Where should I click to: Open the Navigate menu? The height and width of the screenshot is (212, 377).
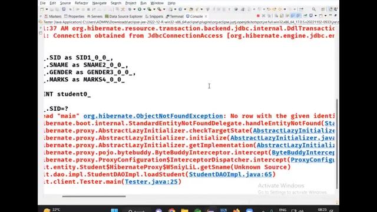click(100, 3)
